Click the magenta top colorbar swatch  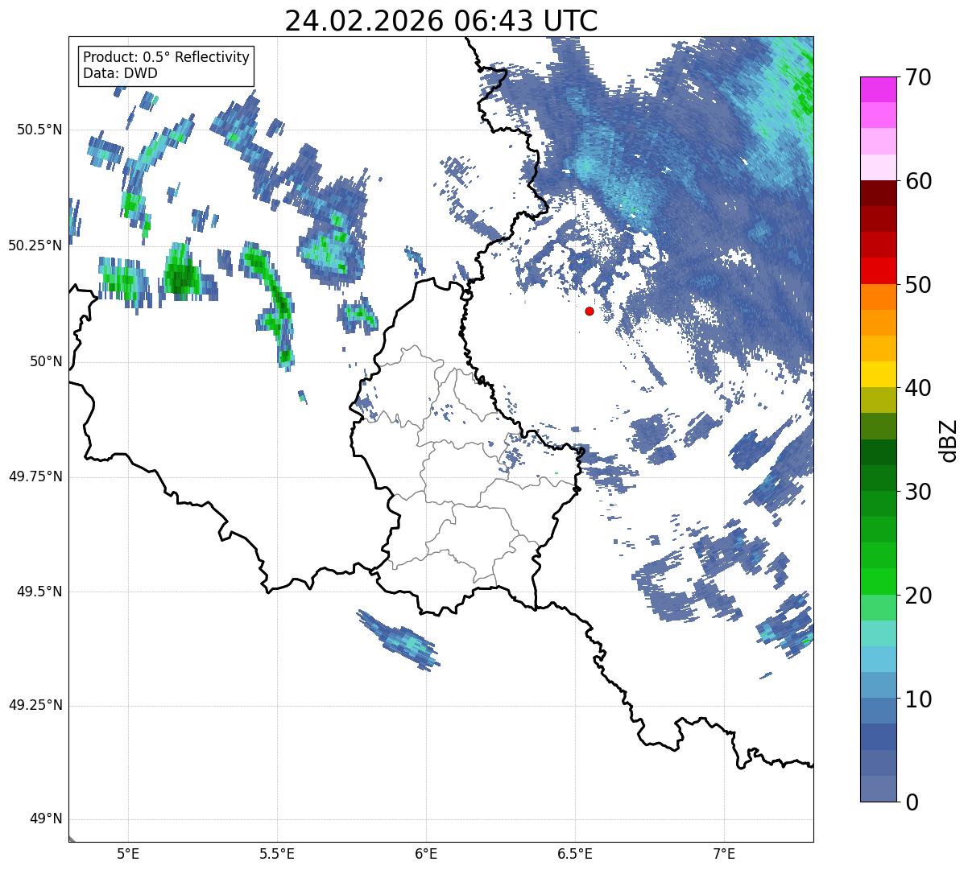click(878, 89)
